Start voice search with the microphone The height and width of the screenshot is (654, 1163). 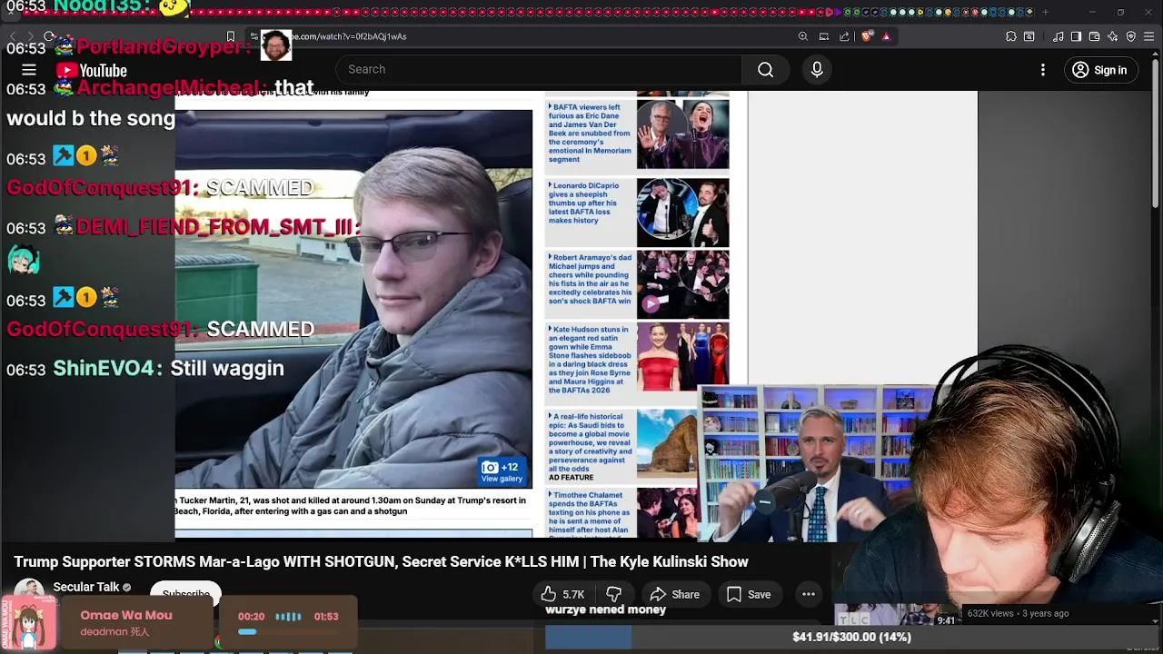coord(817,70)
